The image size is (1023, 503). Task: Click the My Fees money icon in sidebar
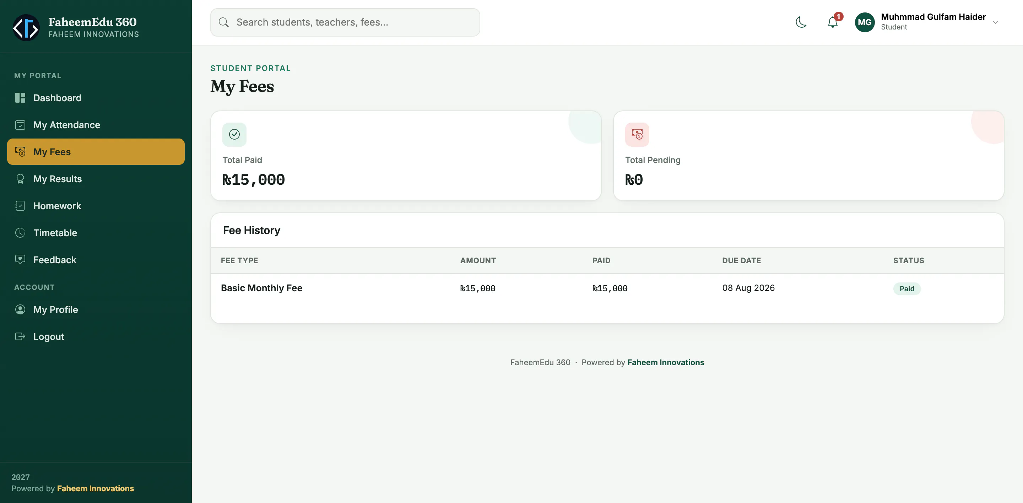point(20,152)
